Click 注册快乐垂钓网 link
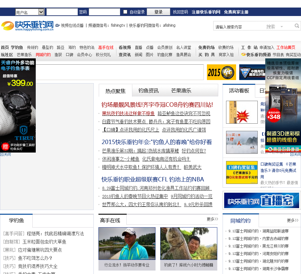 [206, 12]
